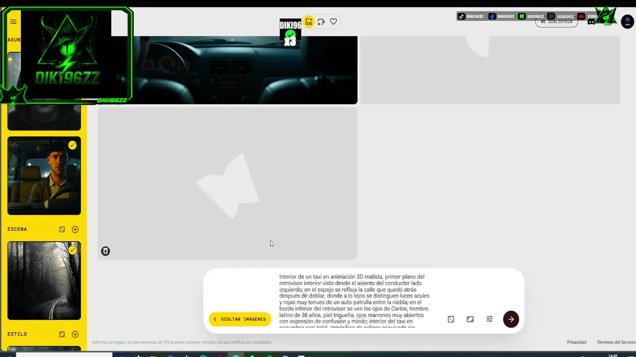Click the prompt bar dice icon

[x=451, y=319]
